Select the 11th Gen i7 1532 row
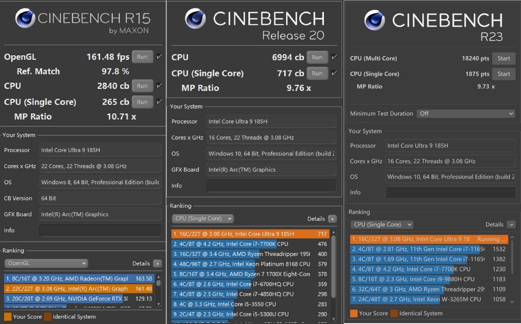 [429, 249]
